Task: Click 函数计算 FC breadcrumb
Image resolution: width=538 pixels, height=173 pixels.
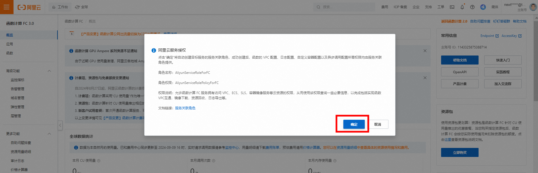Action: (x=74, y=21)
